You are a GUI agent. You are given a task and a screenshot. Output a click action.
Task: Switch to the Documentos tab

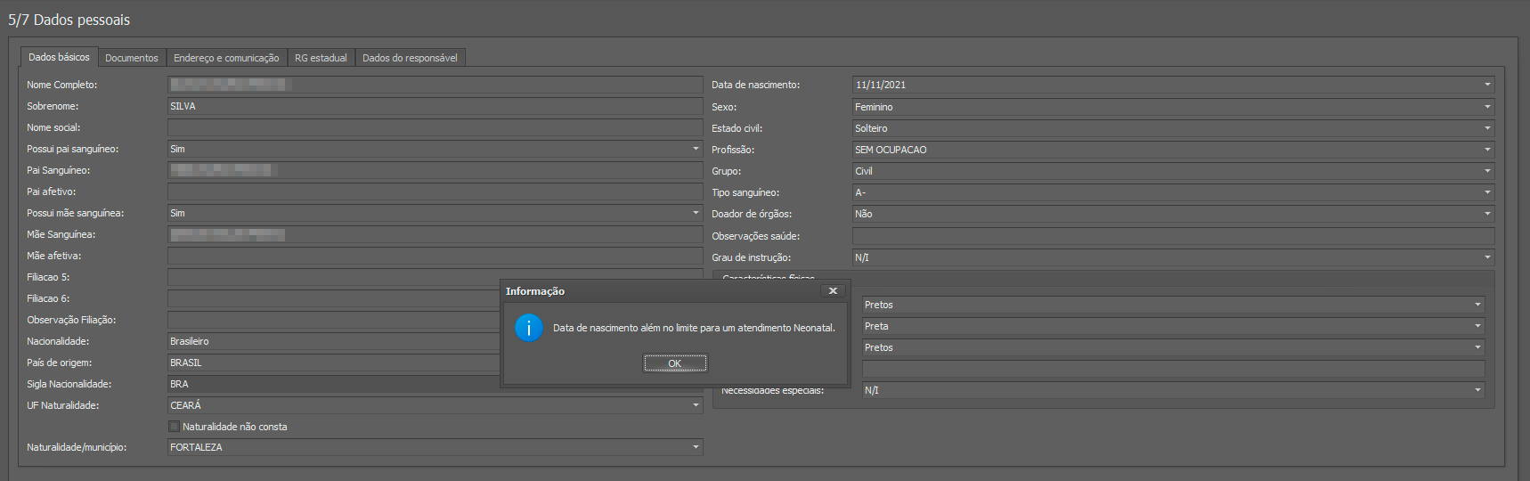tap(131, 58)
